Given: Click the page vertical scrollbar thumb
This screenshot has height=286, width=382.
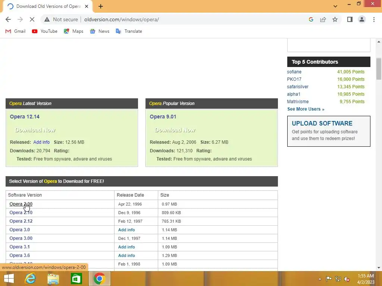Looking at the screenshot, I should click(379, 69).
